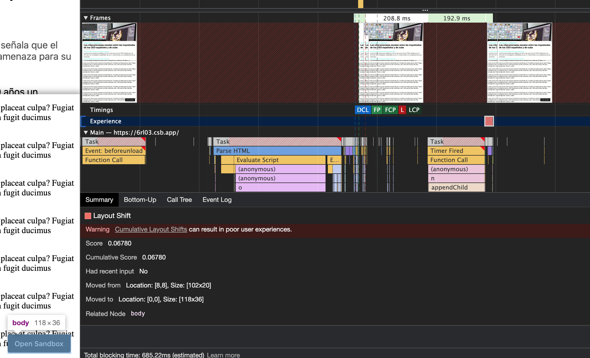Image resolution: width=590 pixels, height=358 pixels.
Task: Select the FCP marker in the Timings track
Action: [390, 110]
